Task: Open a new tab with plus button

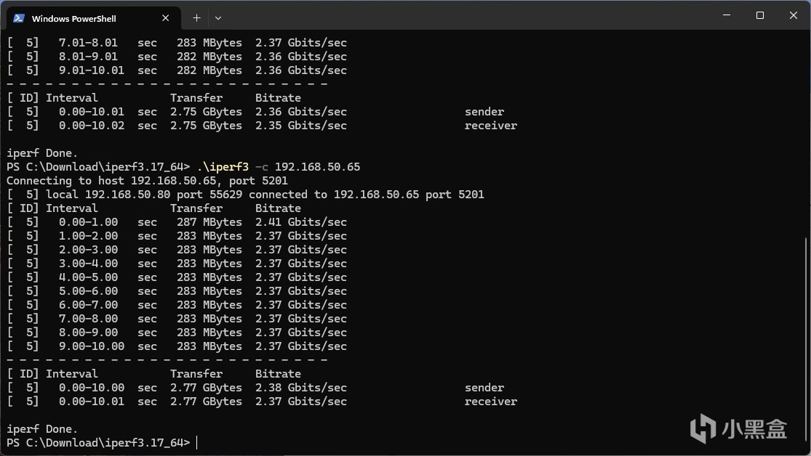Action: click(x=196, y=18)
